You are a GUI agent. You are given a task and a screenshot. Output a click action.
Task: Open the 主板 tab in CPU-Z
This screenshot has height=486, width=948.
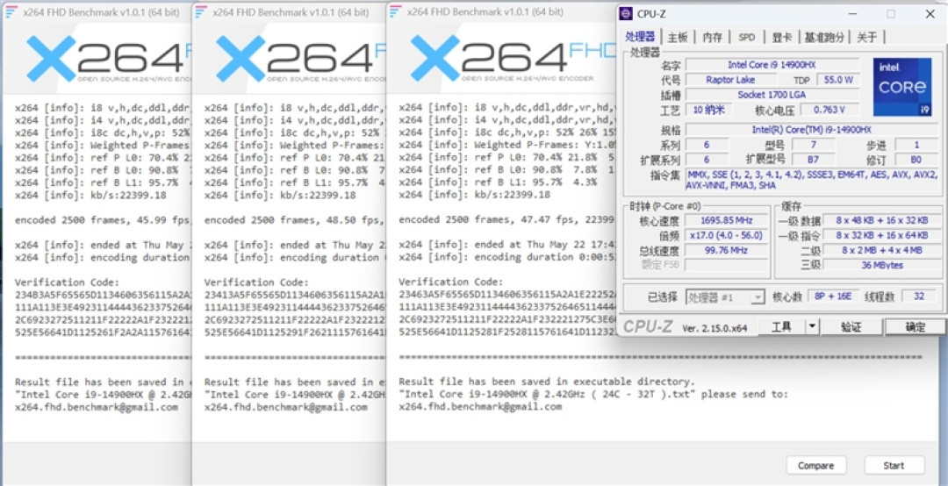[678, 38]
